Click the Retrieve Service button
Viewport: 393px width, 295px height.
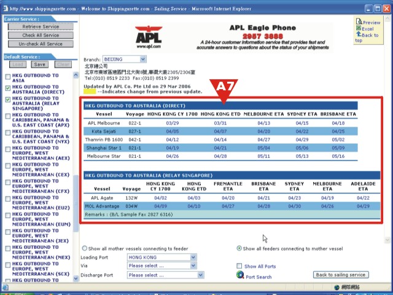[x=41, y=27]
